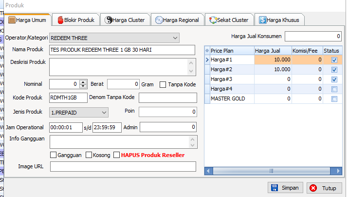Screen dimensions: 348x197
Task: Switch to Blokir Produk tab
Action: [76, 20]
